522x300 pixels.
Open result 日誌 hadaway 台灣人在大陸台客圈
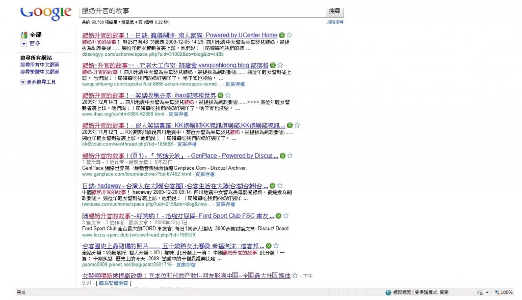[x=175, y=186]
